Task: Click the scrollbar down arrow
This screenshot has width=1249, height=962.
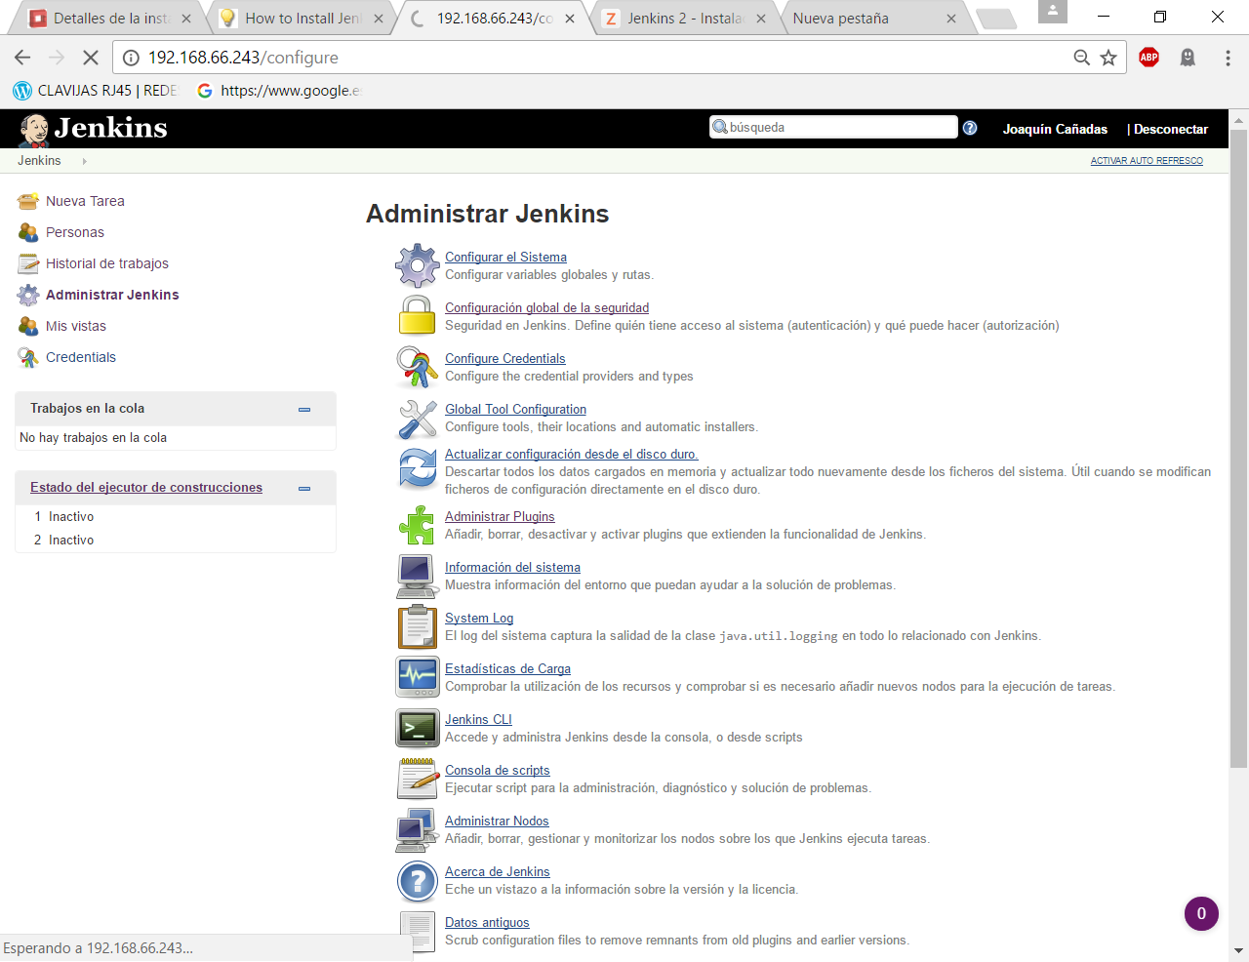Action: point(1238,950)
